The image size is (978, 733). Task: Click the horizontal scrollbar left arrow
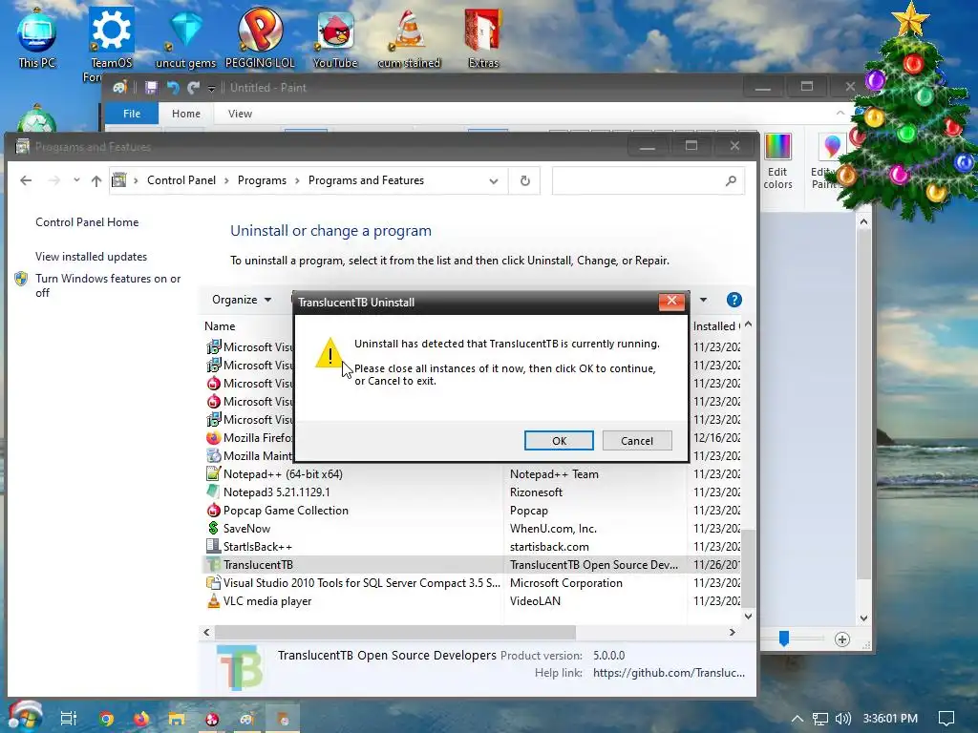207,632
